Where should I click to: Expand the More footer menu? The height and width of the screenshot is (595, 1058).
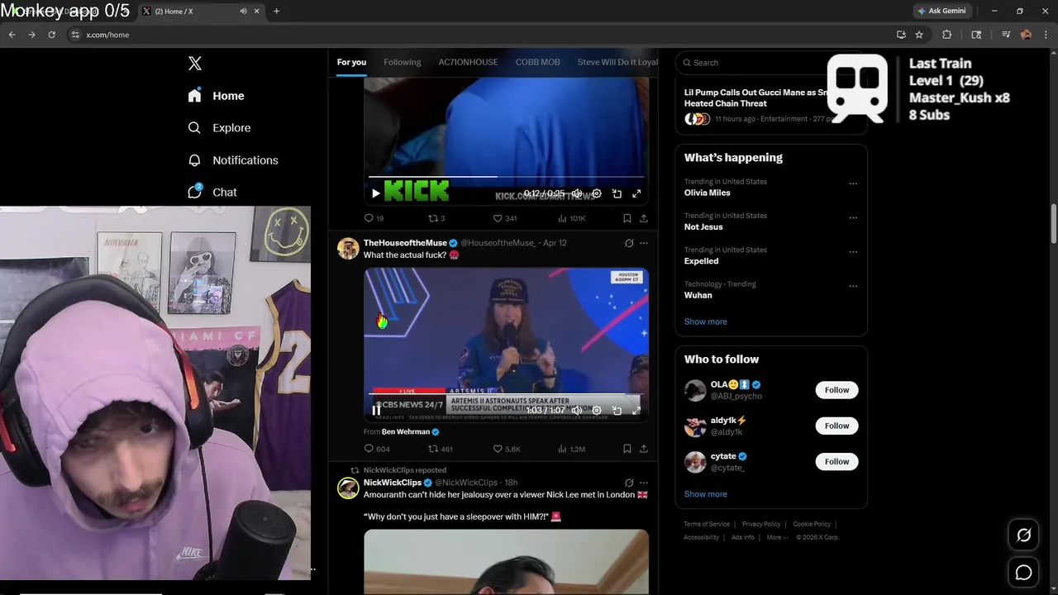click(776, 537)
